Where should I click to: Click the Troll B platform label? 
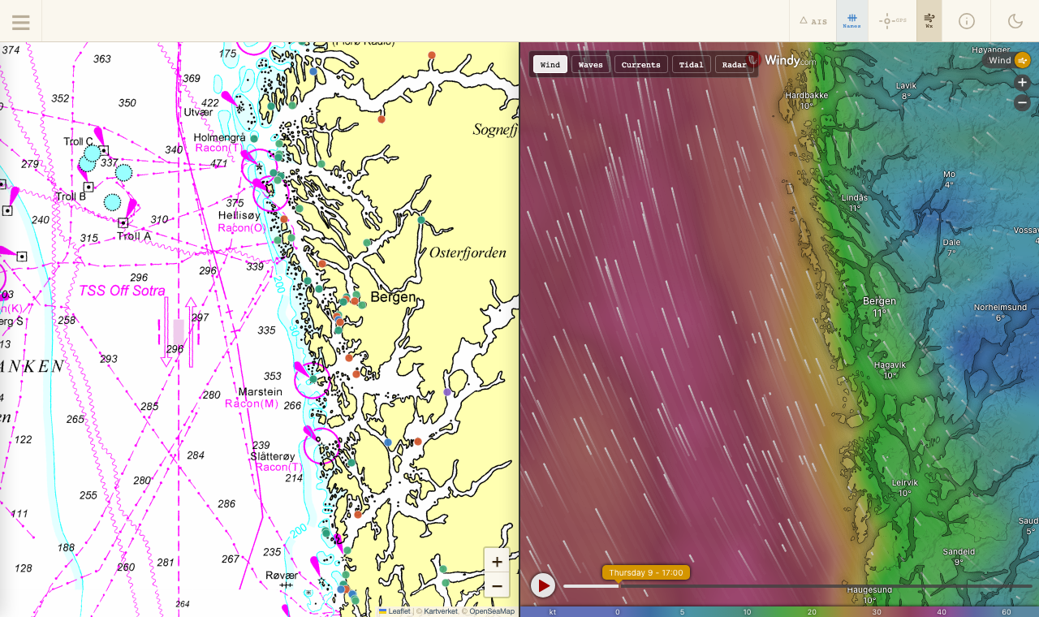(x=71, y=196)
